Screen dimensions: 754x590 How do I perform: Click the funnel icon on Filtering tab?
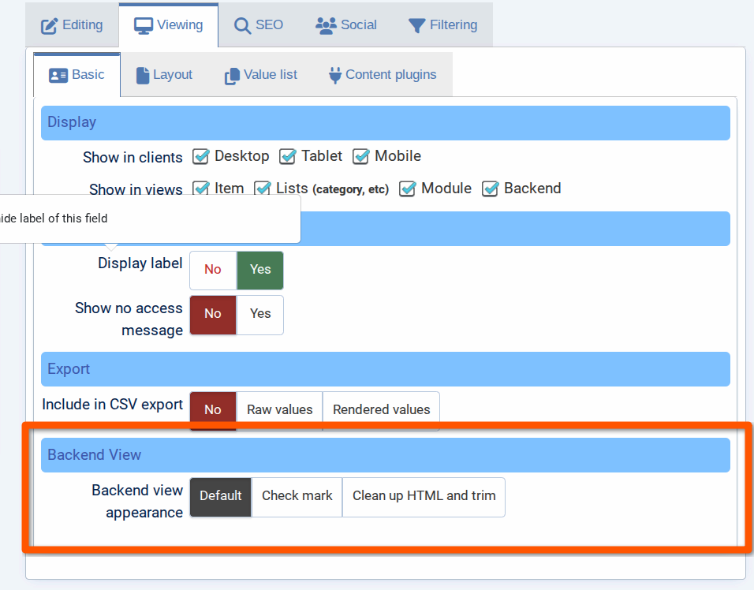[x=416, y=26]
